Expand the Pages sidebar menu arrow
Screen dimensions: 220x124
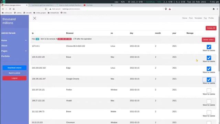click(26, 51)
